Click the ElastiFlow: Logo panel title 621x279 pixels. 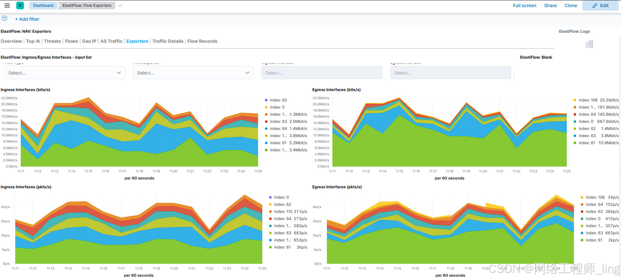(574, 31)
